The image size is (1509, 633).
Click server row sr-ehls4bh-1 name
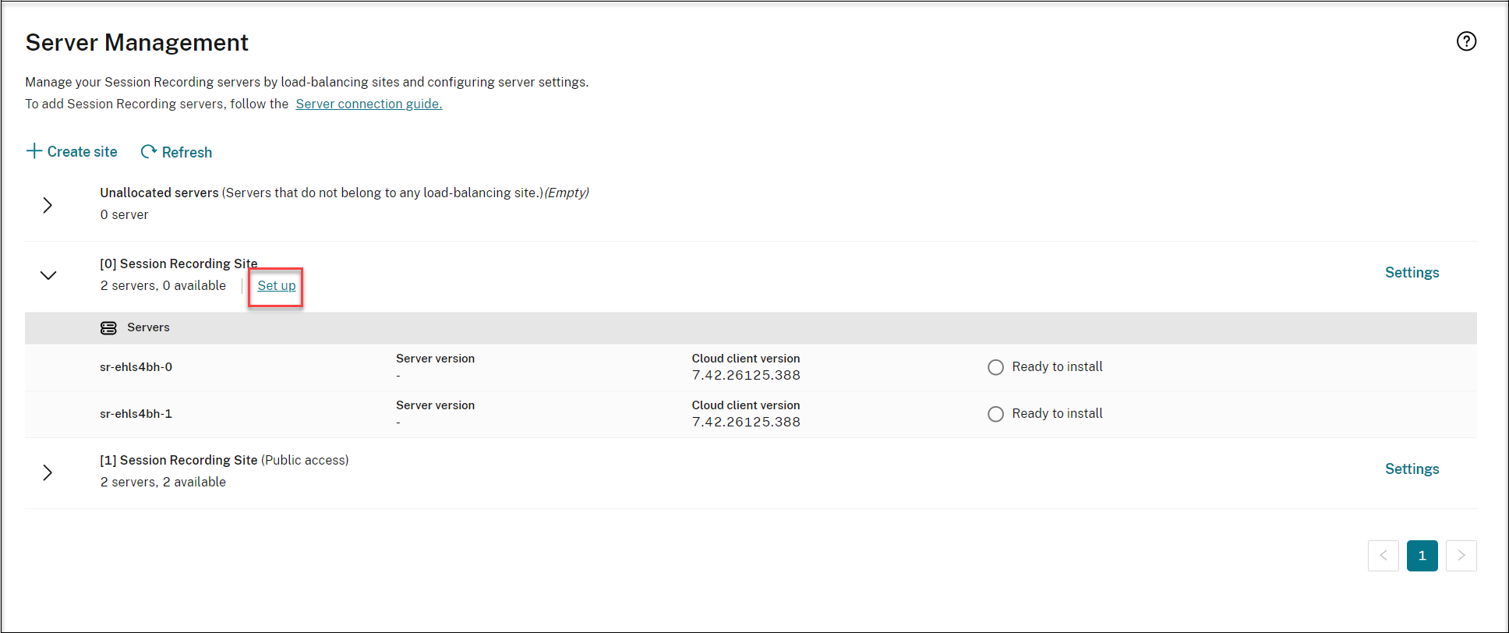pyautogui.click(x=136, y=414)
